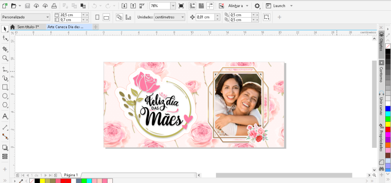Open the Propriedades docker tab
This screenshot has width=391, height=183.
[381, 138]
